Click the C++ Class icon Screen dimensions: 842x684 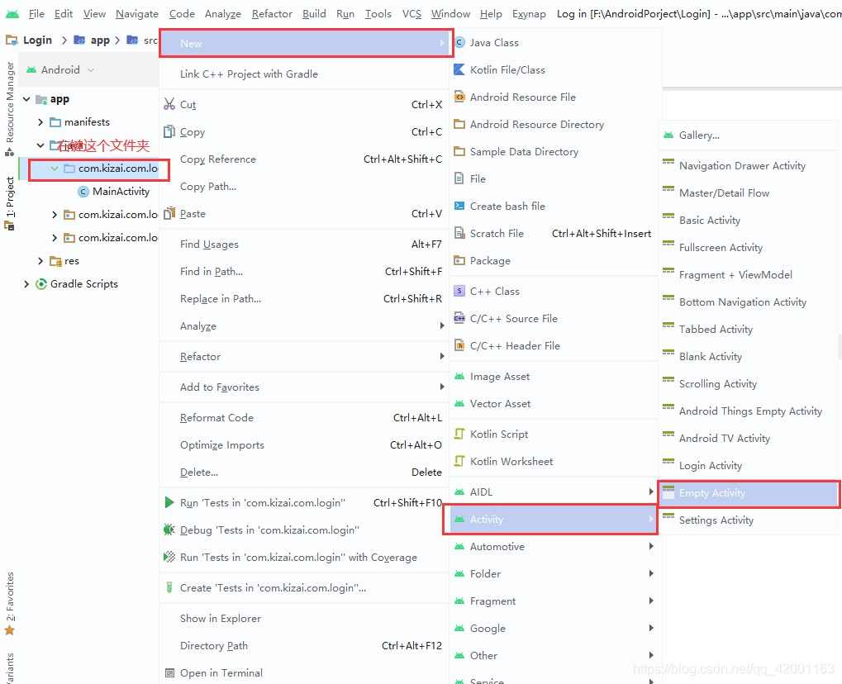tap(459, 291)
